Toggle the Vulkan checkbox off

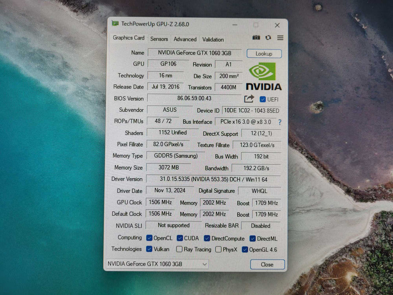click(x=148, y=249)
